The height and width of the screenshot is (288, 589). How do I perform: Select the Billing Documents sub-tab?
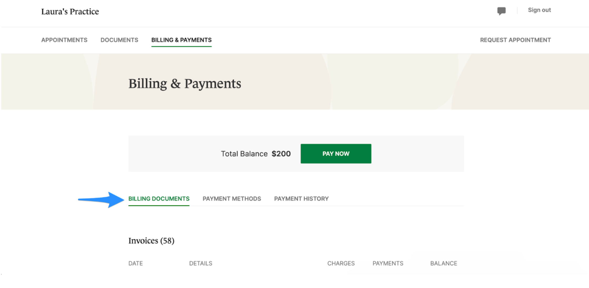(159, 199)
